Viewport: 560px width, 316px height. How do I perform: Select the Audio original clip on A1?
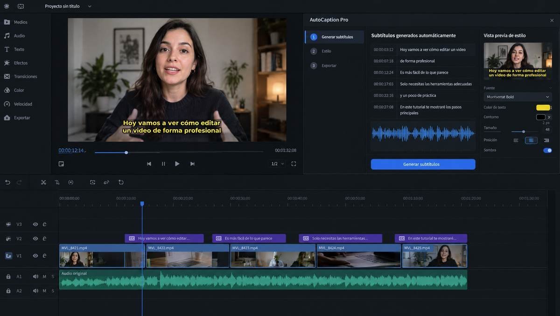coord(263,280)
